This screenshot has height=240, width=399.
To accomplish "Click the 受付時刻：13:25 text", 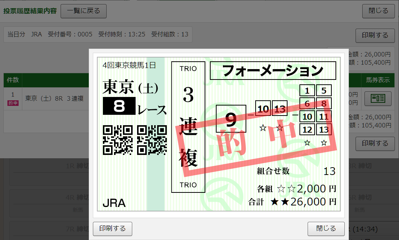I will (121, 34).
